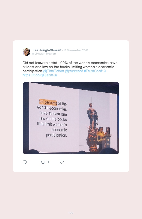Open Lisa Hough-Stewart's profile avatar
The width and height of the screenshot is (142, 219).
[26, 52]
